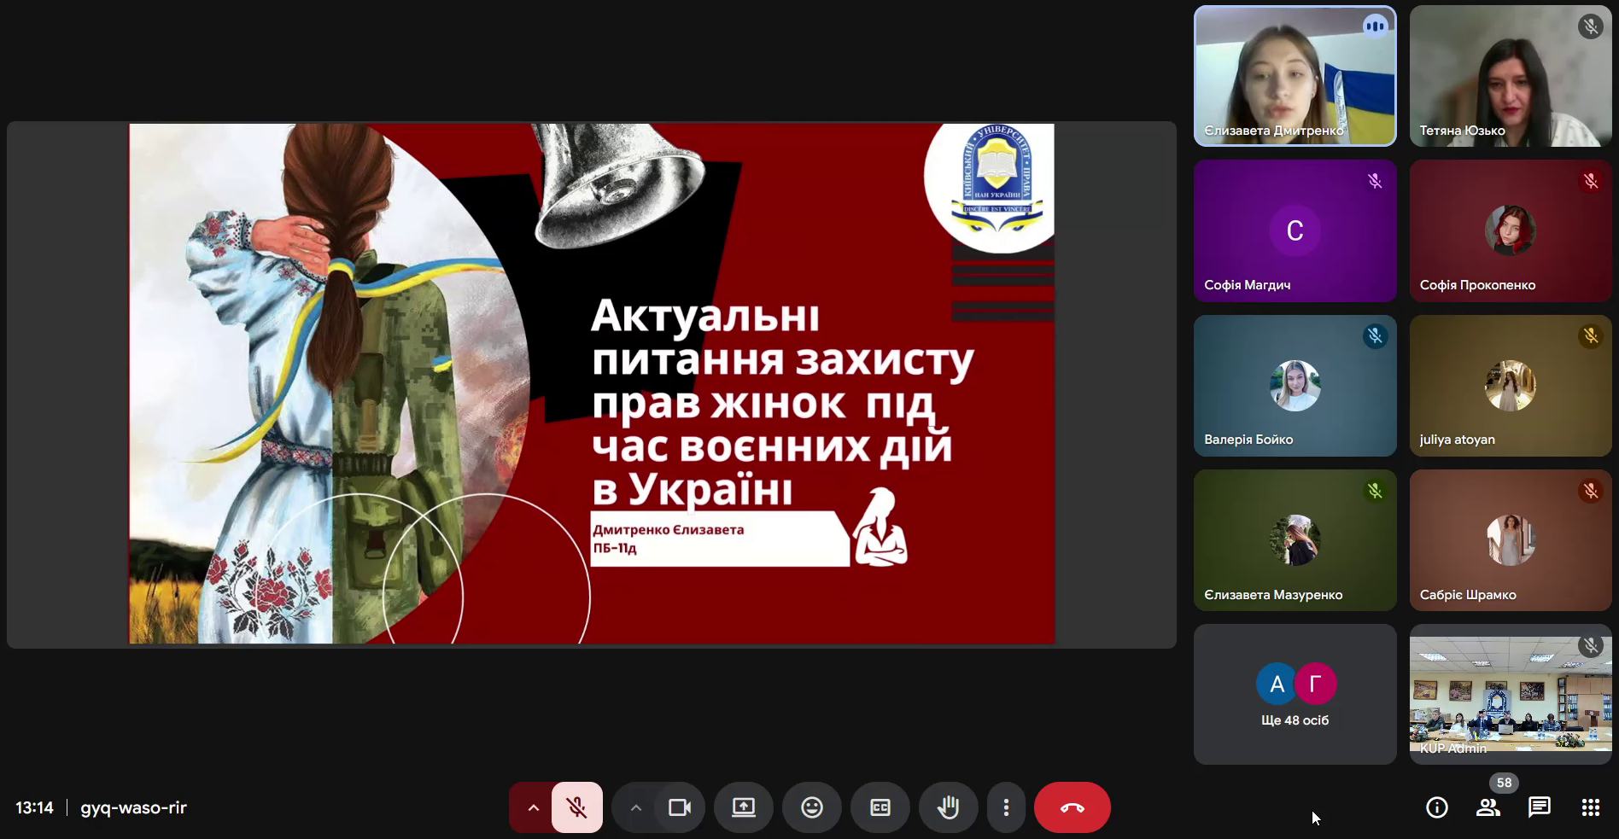Image resolution: width=1619 pixels, height=839 pixels.
Task: Open the activities grid icon
Action: [x=1590, y=807]
